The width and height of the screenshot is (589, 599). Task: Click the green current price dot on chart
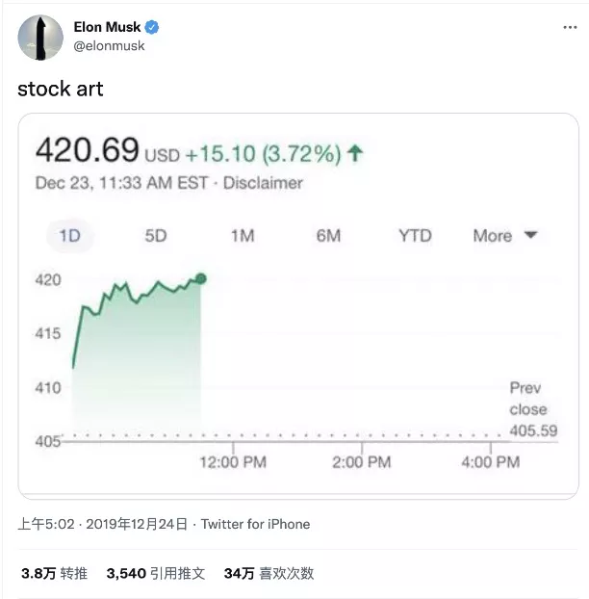[201, 278]
